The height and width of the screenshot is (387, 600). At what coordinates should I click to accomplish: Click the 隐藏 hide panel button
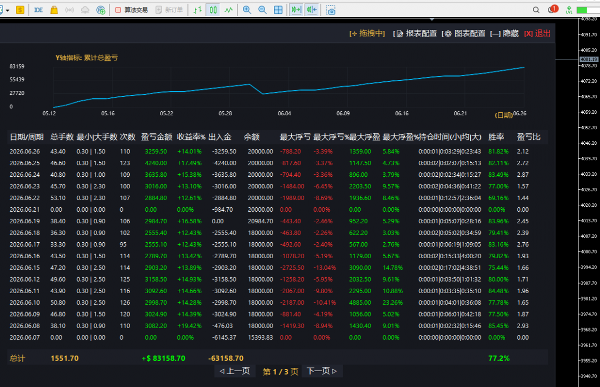(504, 33)
